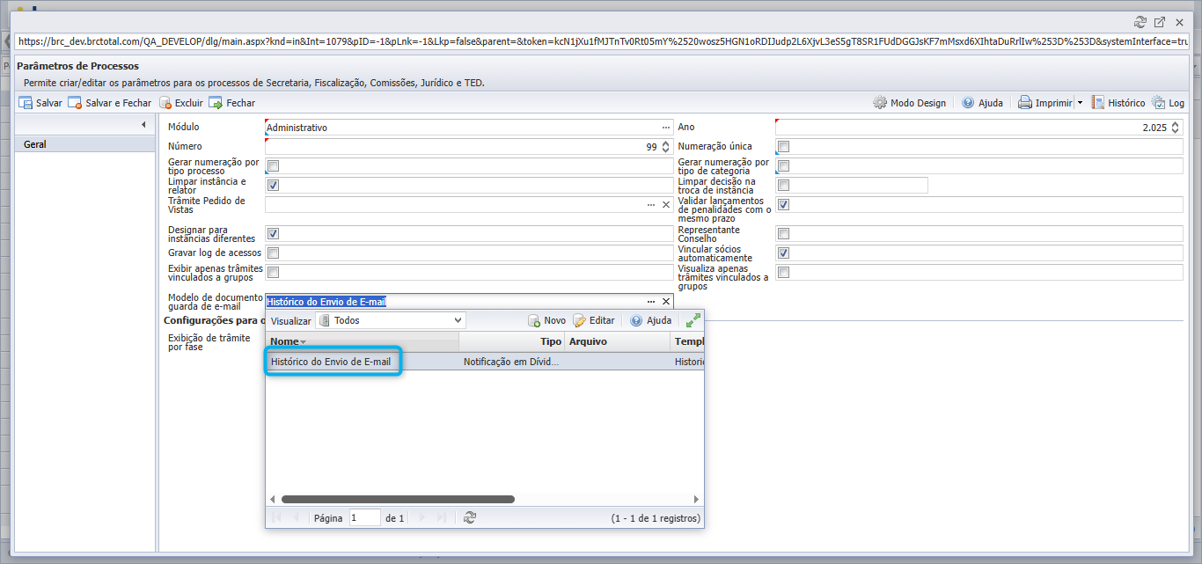Open Modo Design gear icon
The width and height of the screenshot is (1202, 564).
point(880,103)
